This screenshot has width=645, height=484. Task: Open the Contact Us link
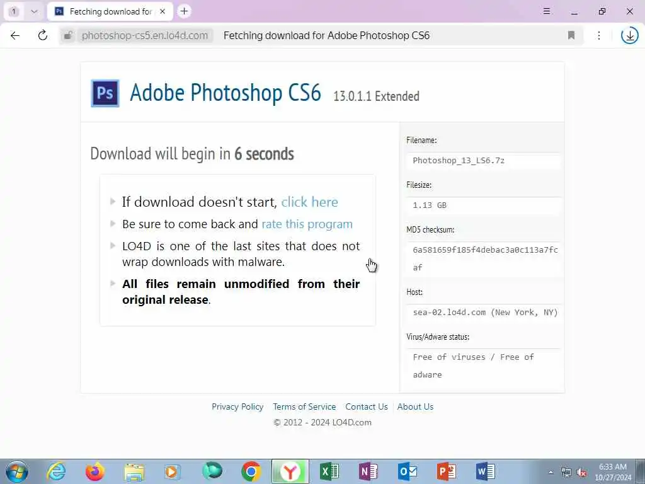(367, 406)
